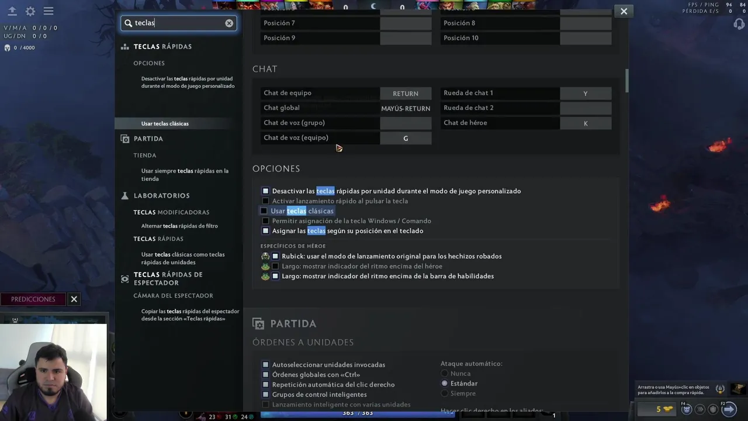Click Chat global MAYÚS-RETURN key binding
Viewport: 748px width, 421px height.
[406, 108]
